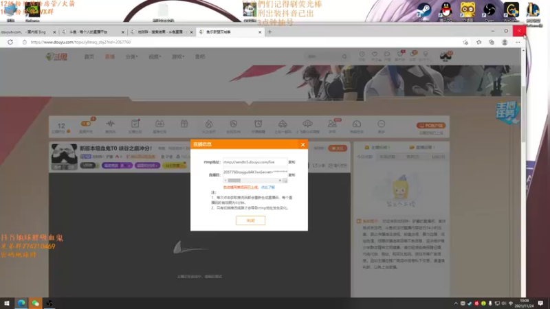Copy the stream key code
Screen dimensions: 550x309
291,175
